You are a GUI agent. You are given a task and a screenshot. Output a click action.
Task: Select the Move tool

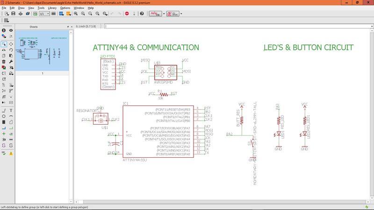[11, 44]
